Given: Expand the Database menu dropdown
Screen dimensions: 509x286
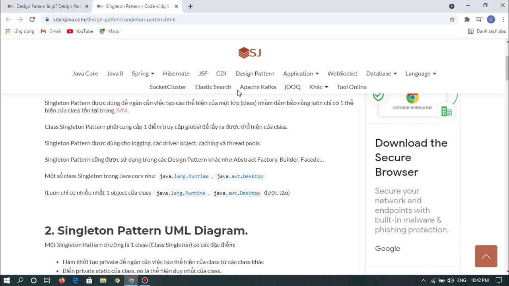Looking at the screenshot, I should click(381, 73).
